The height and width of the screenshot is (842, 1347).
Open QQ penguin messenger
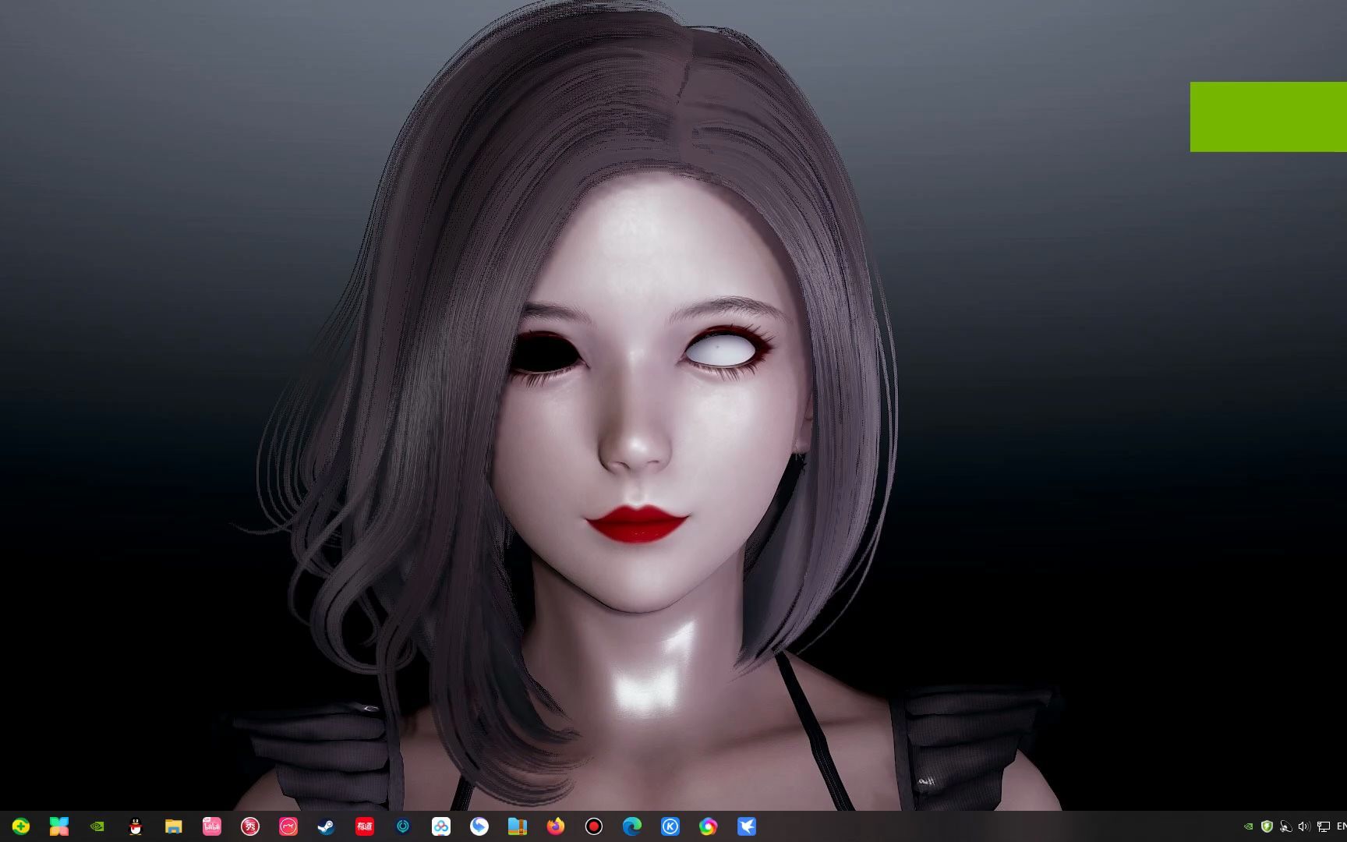click(x=136, y=826)
